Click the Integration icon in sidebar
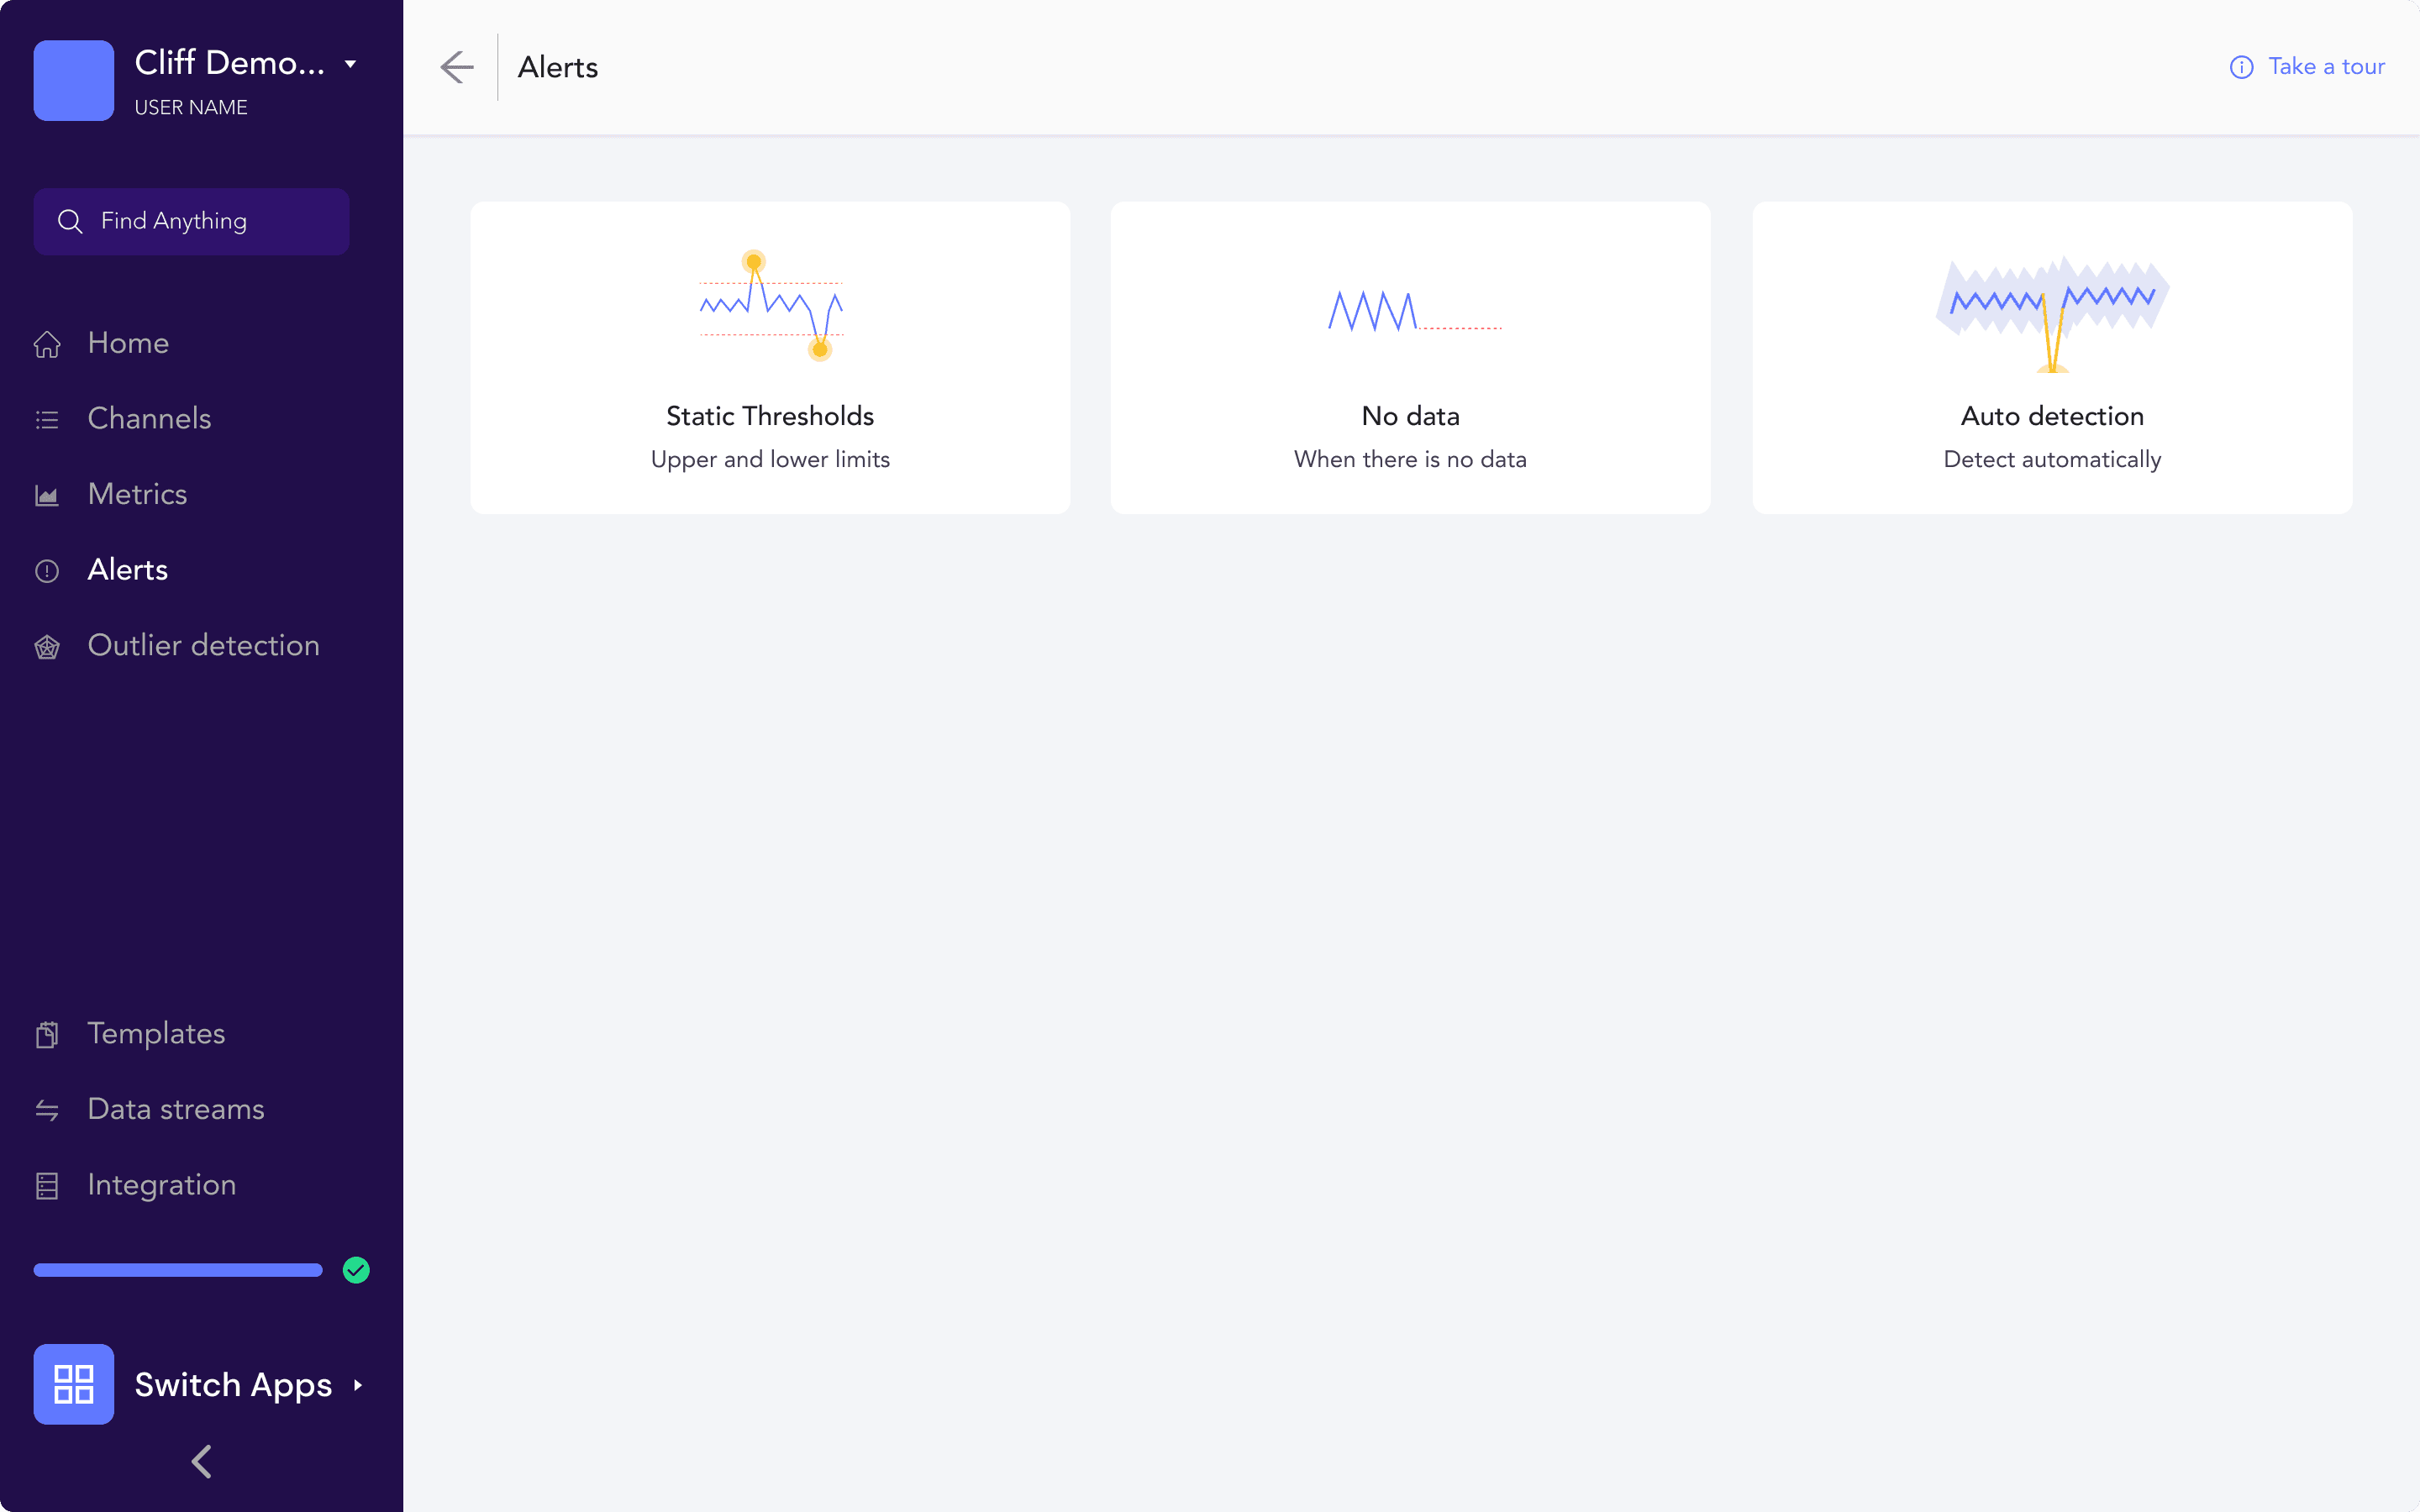Viewport: 2420px width, 1512px height. [x=47, y=1186]
